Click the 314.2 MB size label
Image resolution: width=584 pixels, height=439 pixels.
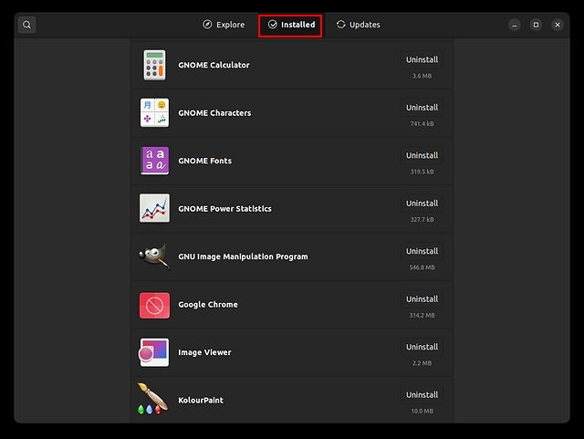pyautogui.click(x=422, y=315)
